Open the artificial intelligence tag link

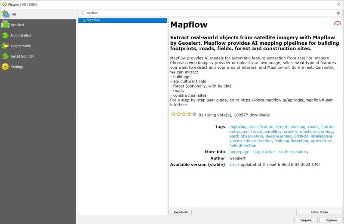313,136
